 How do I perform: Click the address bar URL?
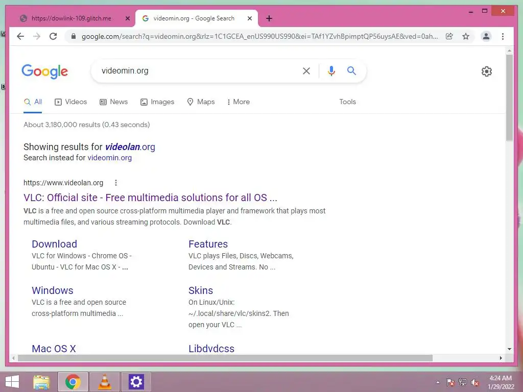coord(260,36)
